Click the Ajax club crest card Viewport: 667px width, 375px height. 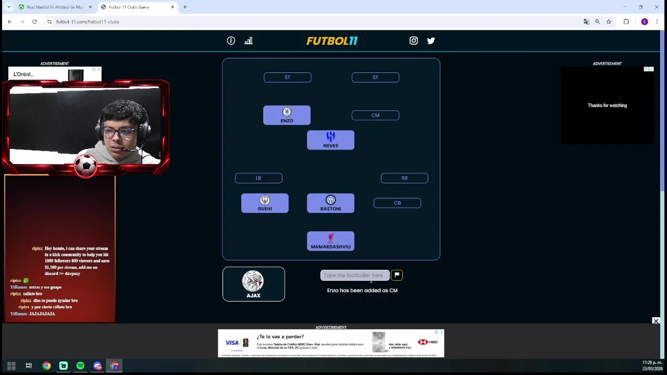pyautogui.click(x=254, y=284)
